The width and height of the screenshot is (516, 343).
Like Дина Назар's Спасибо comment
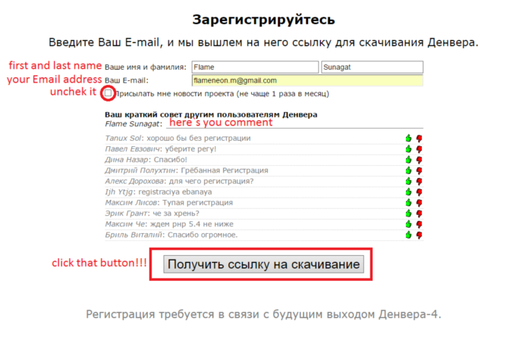pyautogui.click(x=408, y=160)
